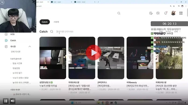Image resolution: width=188 pixels, height=105 pixels.
Task: Click the 비제beauty uploader name
Action: [x=132, y=83]
